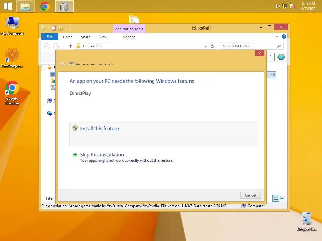This screenshot has height=241, width=322.
Task: Click the folder icon in address bar
Action: click(78, 46)
